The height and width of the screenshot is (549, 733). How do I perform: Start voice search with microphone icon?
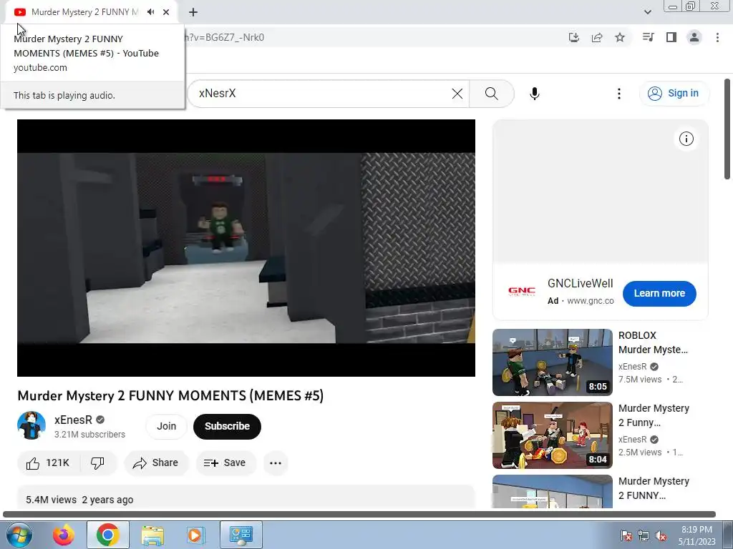534,94
